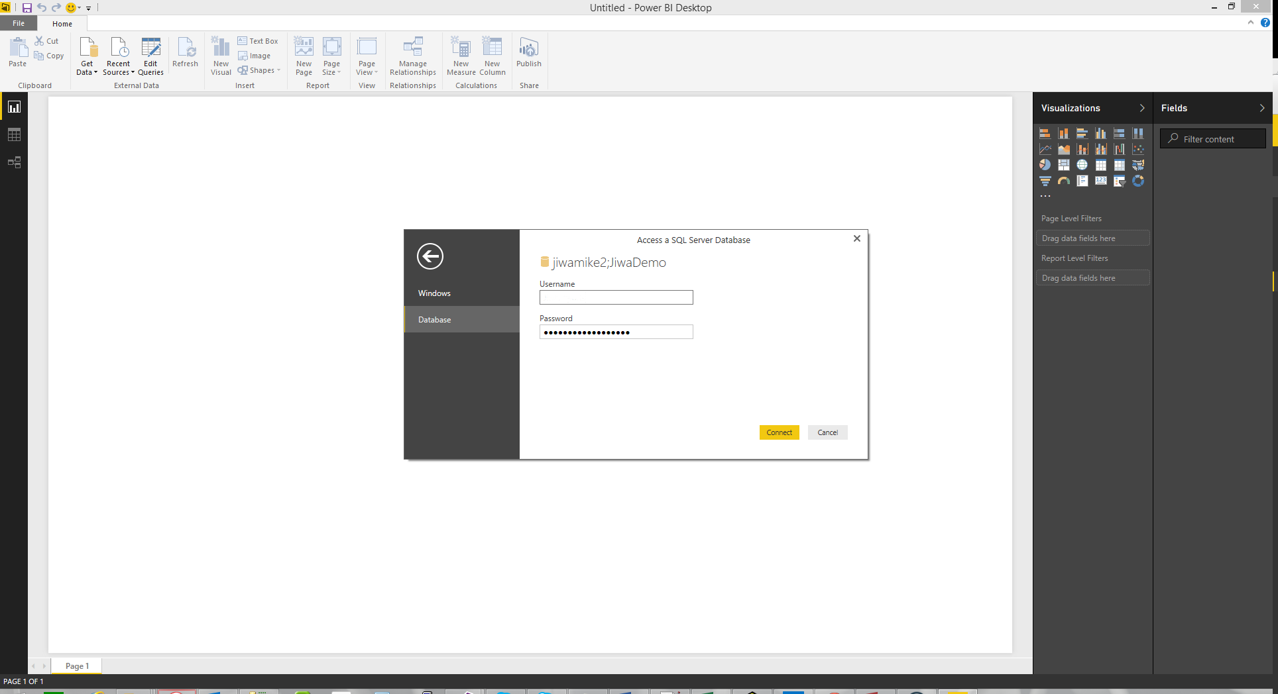1278x694 pixels.
Task: Switch to Data view in left sidebar
Action: (x=14, y=135)
